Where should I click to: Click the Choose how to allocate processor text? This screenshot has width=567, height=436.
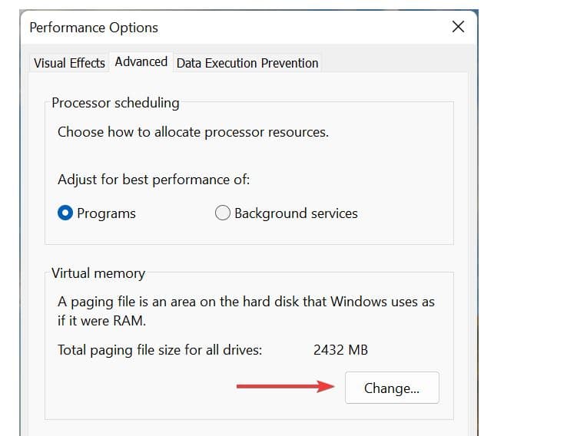point(193,132)
